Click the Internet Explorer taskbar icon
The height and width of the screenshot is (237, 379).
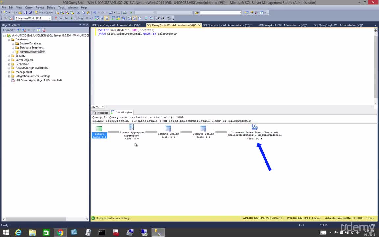[x=18, y=232]
